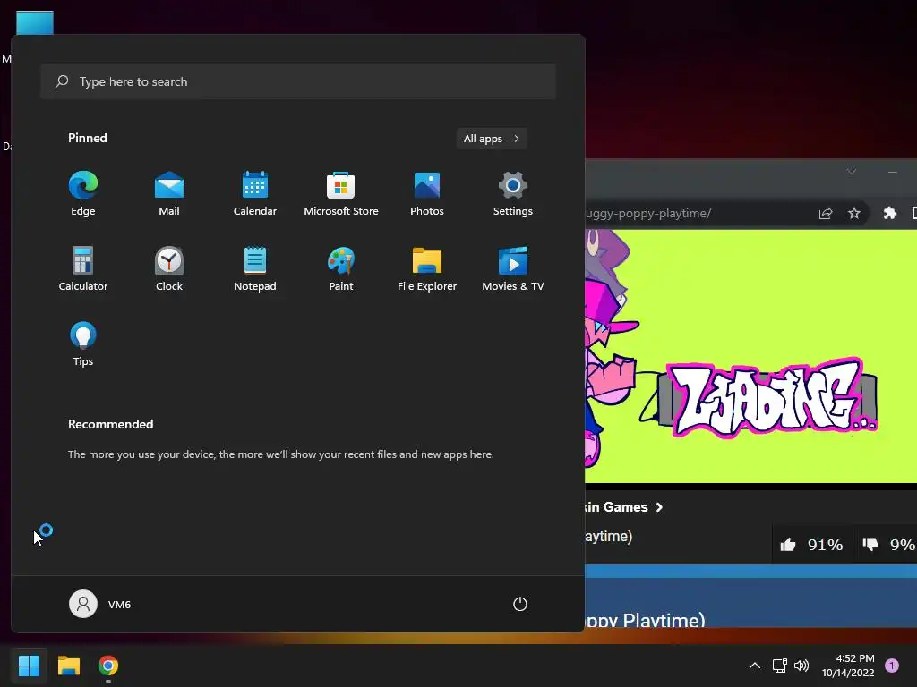
Task: Launch the Calendar app
Action: point(255,194)
